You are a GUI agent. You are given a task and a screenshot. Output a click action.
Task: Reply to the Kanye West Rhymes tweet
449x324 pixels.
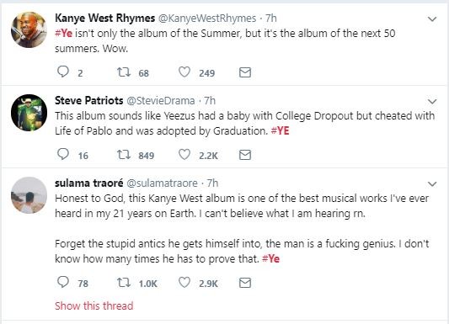63,72
